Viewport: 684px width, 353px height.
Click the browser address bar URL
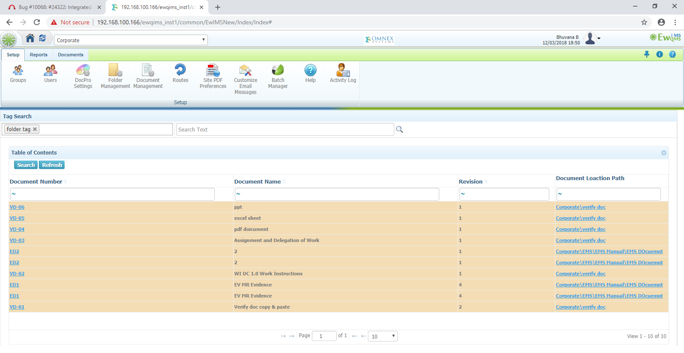click(x=184, y=22)
